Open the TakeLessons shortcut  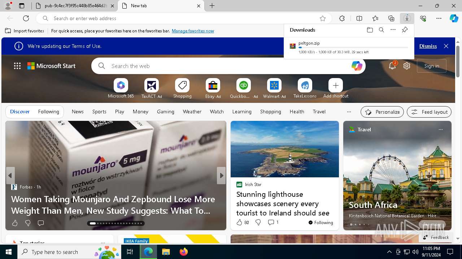tap(305, 88)
